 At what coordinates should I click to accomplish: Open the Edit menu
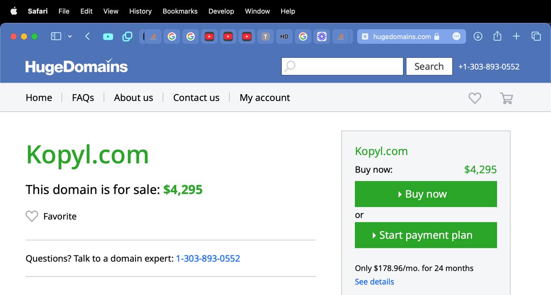tap(86, 11)
